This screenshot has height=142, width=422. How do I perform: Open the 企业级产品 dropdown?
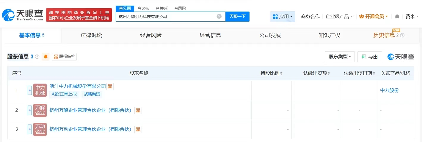click(x=339, y=17)
